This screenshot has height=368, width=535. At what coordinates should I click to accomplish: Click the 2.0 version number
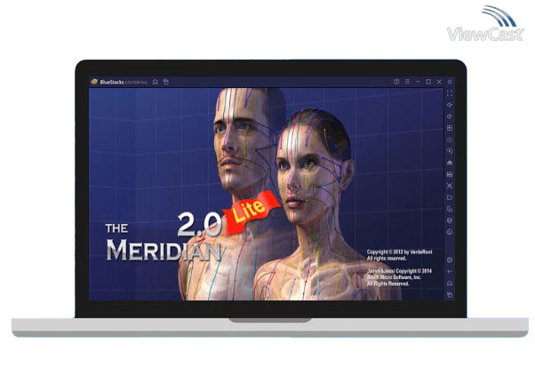coord(200,224)
